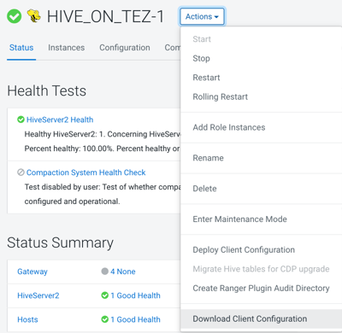342x333 pixels.
Task: Choose Rolling Restart menu entry
Action: tap(220, 96)
